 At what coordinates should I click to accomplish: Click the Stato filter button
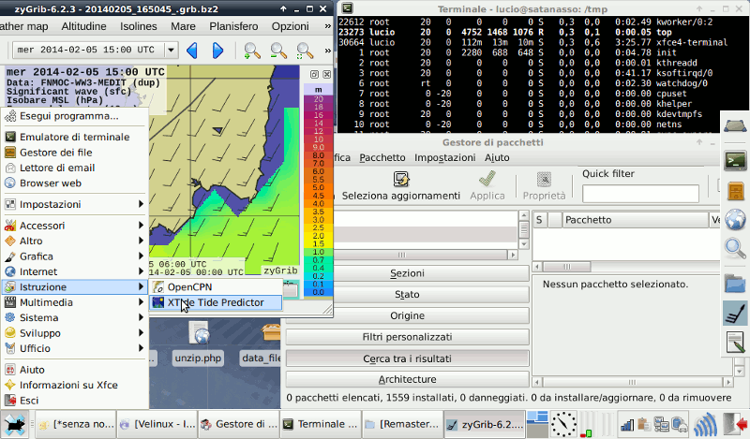tap(407, 294)
